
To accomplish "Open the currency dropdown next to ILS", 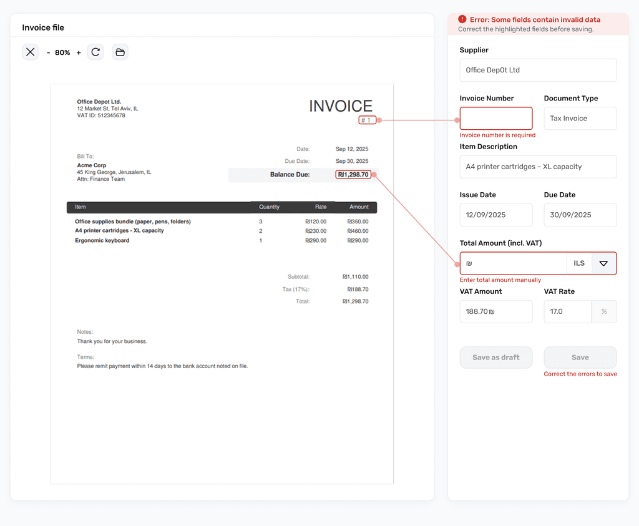I will pyautogui.click(x=603, y=263).
